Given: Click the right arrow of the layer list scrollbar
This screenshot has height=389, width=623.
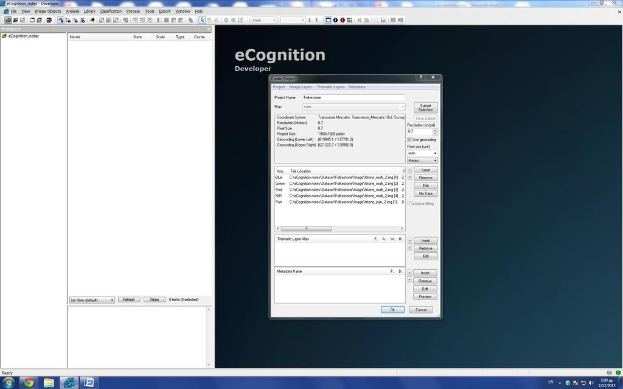Looking at the screenshot, I should pyautogui.click(x=402, y=229).
